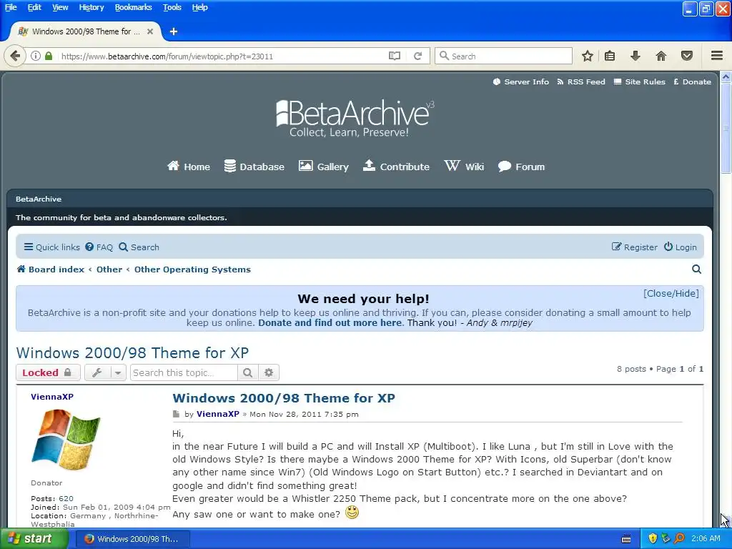The width and height of the screenshot is (732, 549).
Task: Open Database in site navigation
Action: (x=254, y=166)
